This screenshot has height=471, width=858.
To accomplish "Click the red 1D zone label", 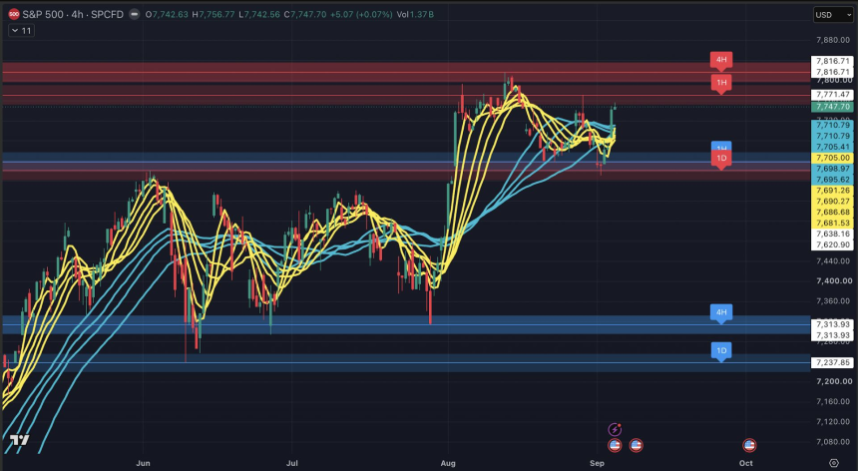I will pyautogui.click(x=721, y=159).
